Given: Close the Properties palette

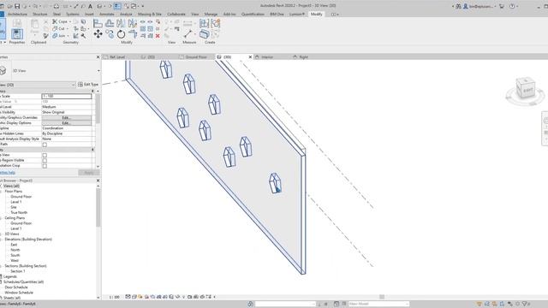Looking at the screenshot, I should click(x=98, y=57).
